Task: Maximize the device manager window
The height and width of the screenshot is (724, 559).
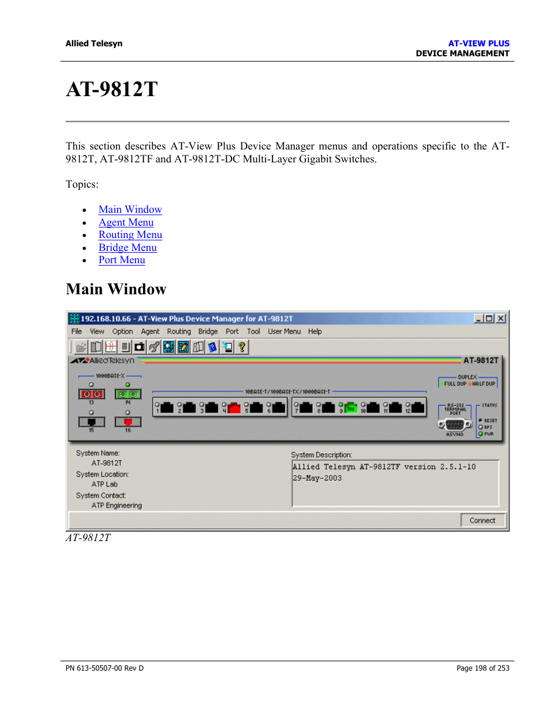Action: click(489, 318)
